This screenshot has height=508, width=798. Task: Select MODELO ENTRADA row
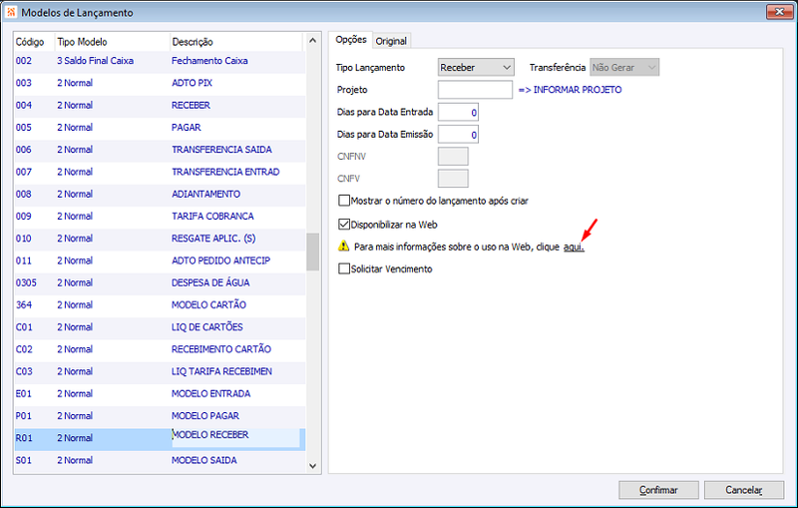(161, 393)
